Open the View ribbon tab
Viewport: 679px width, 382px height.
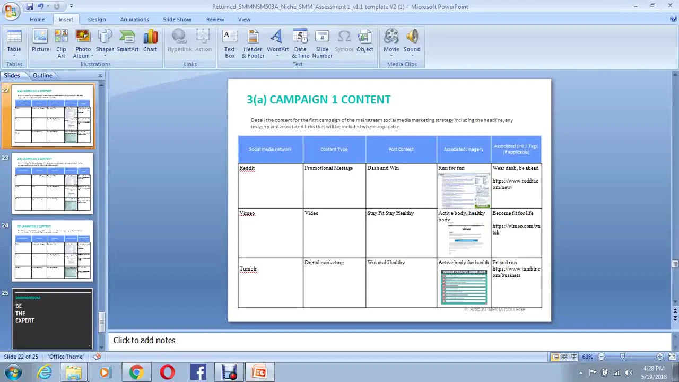click(x=244, y=19)
